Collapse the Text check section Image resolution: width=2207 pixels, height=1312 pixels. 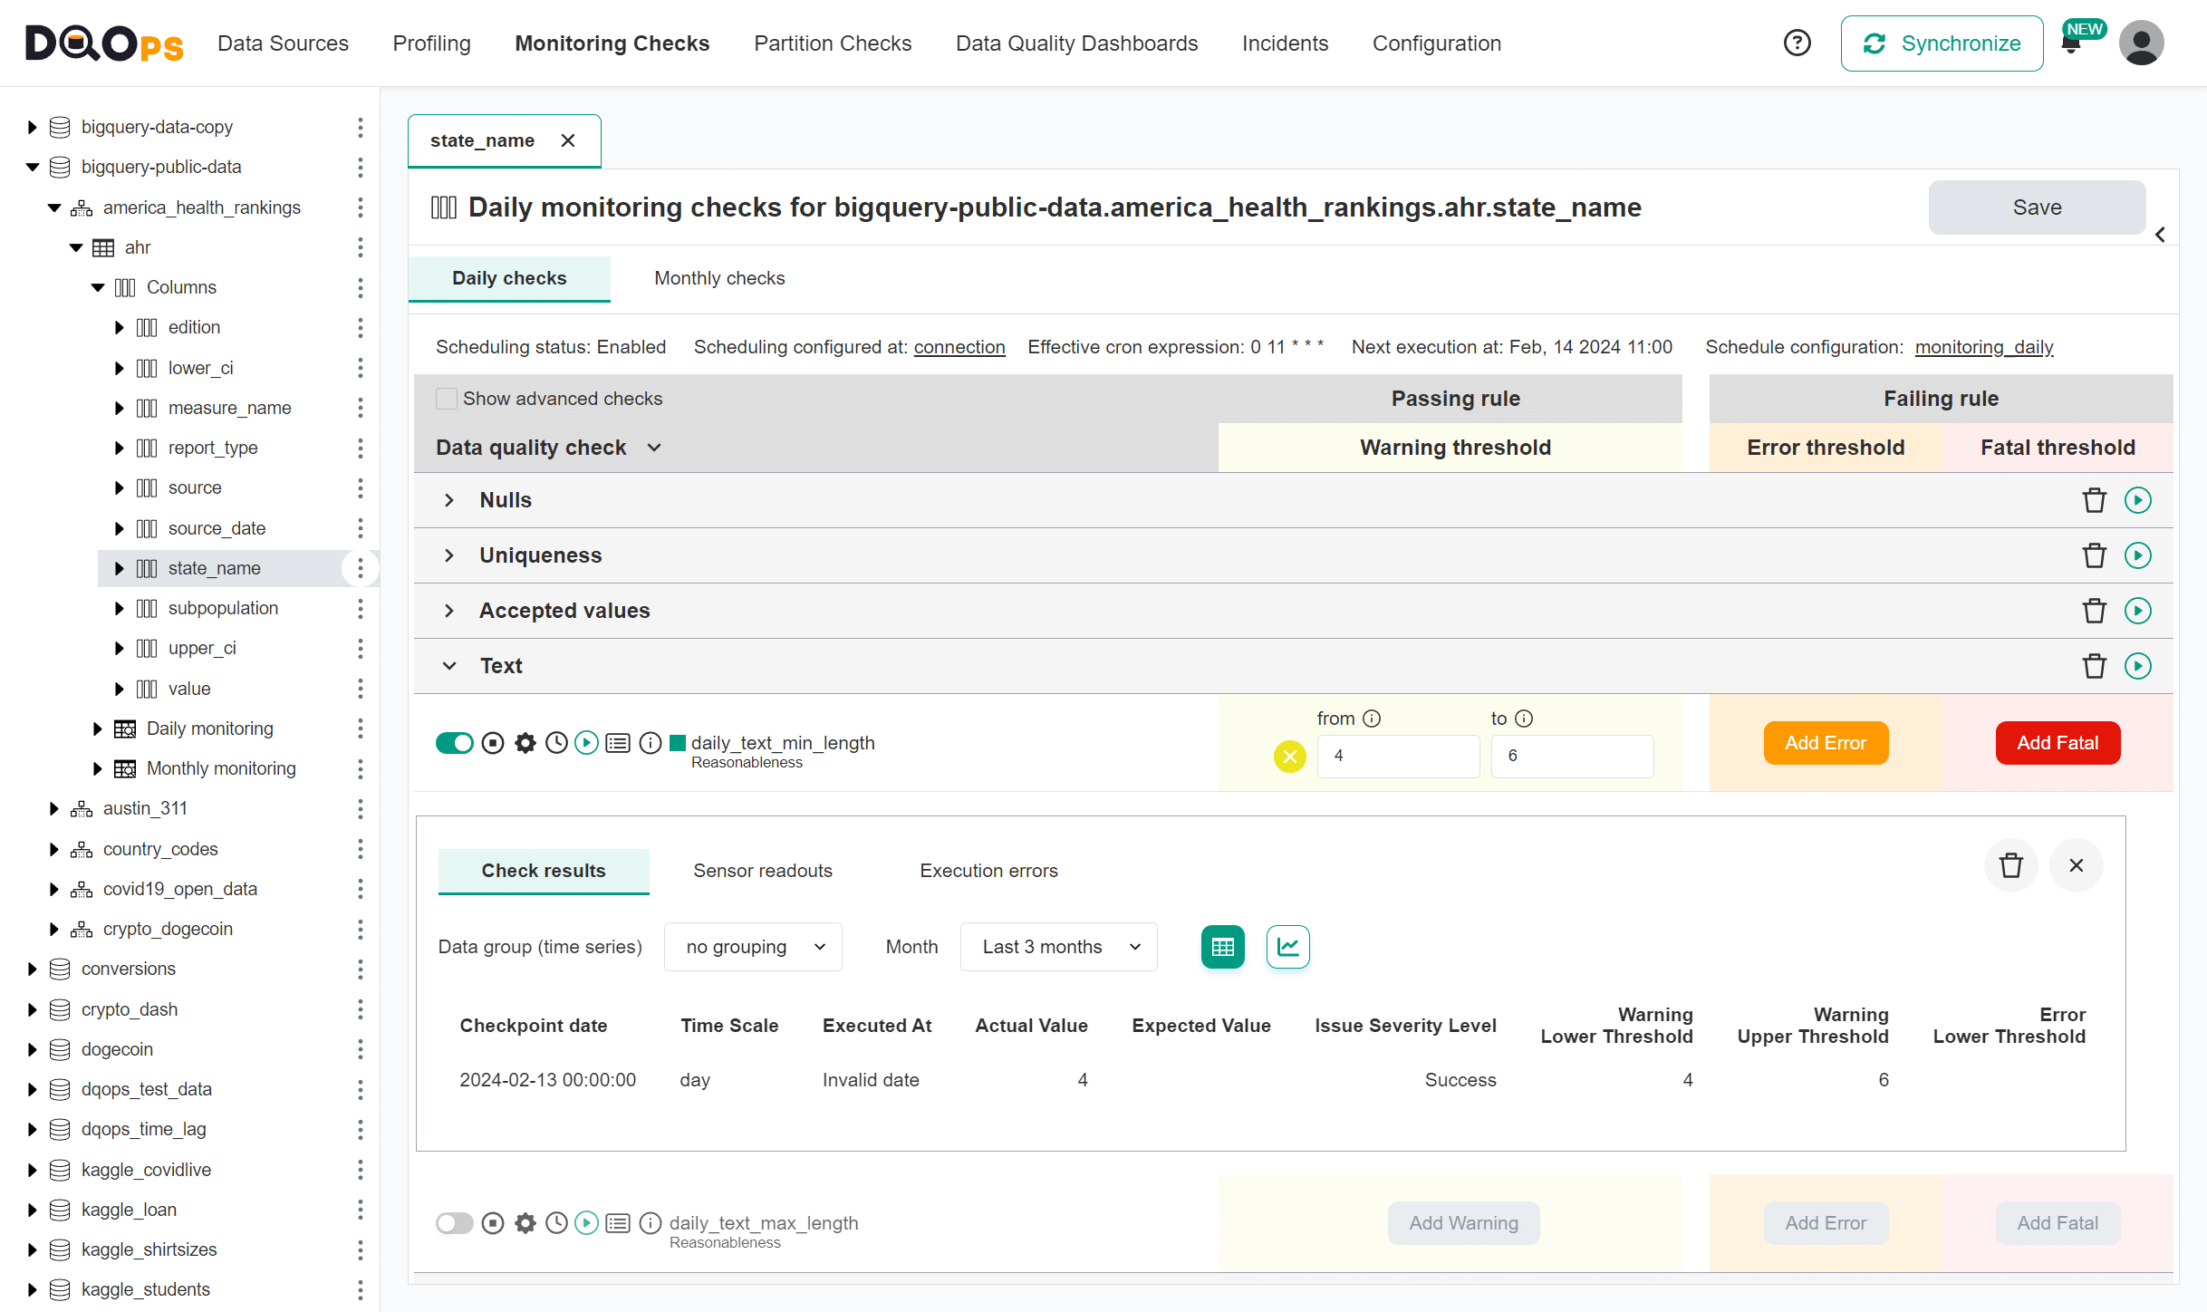[x=450, y=665]
